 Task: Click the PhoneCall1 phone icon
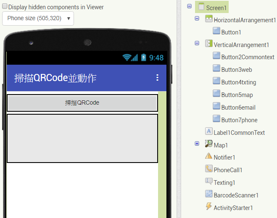point(208,168)
